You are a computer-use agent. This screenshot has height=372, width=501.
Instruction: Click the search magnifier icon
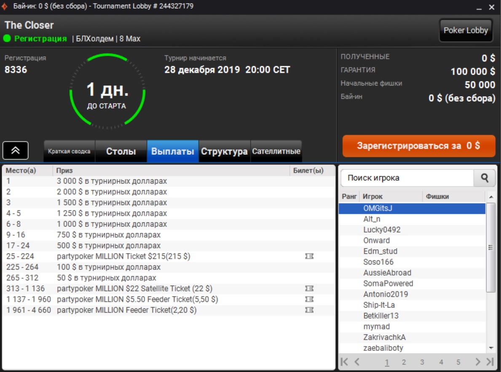click(x=485, y=178)
